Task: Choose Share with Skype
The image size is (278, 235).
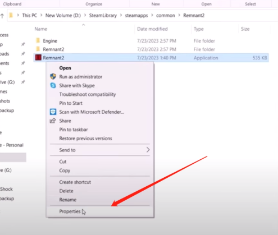Action: (100, 85)
